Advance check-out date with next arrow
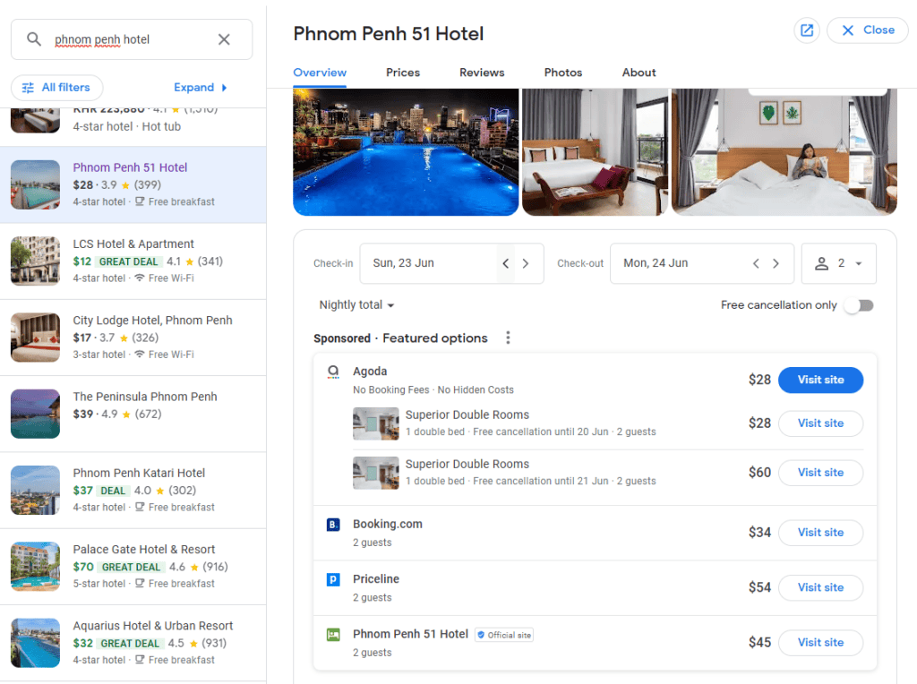 (x=776, y=263)
